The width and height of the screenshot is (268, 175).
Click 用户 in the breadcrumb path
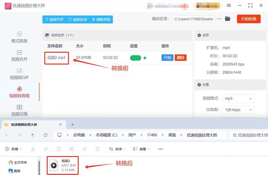click(x=132, y=135)
